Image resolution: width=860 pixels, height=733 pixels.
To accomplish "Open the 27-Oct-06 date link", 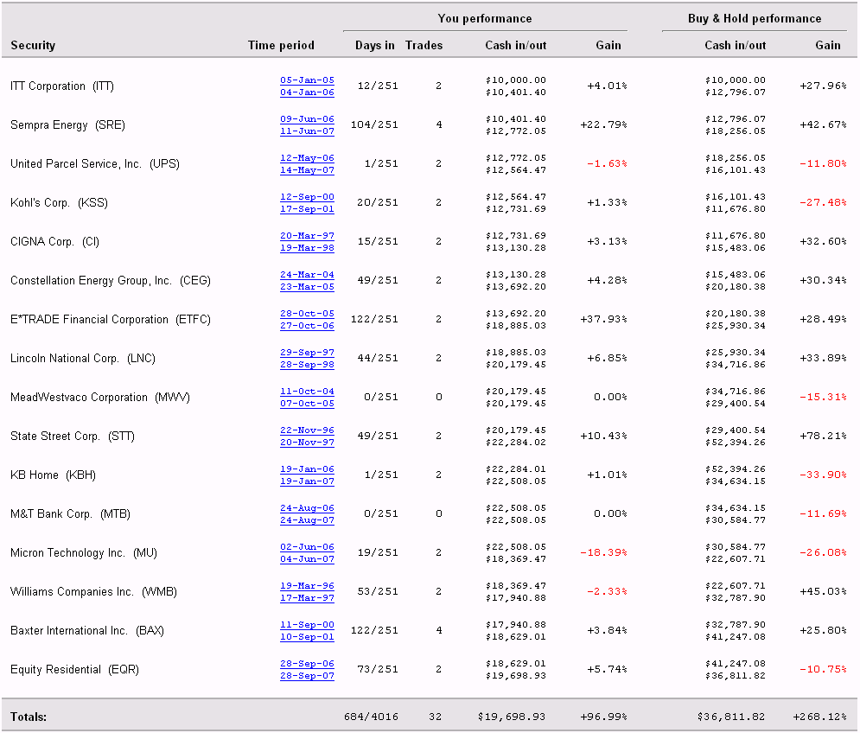I will click(x=307, y=326).
